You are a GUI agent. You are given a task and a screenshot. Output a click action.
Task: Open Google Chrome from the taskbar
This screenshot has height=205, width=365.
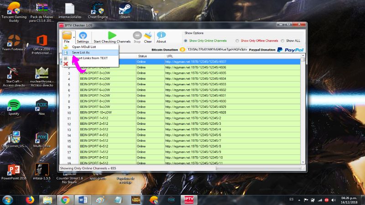(x=65, y=200)
